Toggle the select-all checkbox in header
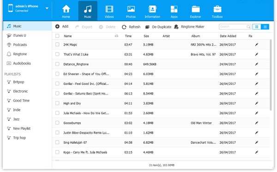Viewport: 277px width, 172px height. coord(57,36)
